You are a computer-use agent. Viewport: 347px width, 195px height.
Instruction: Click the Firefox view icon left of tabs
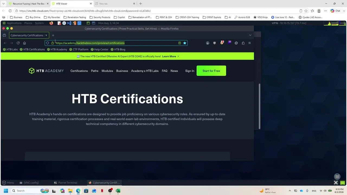click(x=4, y=35)
